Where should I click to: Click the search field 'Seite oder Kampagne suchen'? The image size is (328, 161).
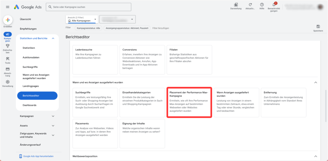(88, 7)
